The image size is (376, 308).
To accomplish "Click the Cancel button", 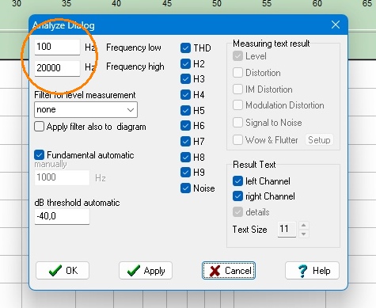I will click(x=229, y=271).
